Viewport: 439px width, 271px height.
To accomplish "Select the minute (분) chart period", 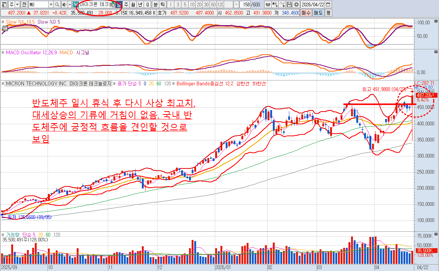I will coord(155,4).
